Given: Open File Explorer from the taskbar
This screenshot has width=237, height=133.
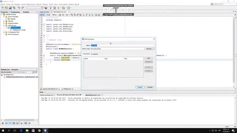Looking at the screenshot, I should pyautogui.click(x=27, y=130).
